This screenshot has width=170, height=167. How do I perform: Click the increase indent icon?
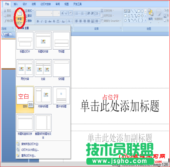tap(92, 13)
